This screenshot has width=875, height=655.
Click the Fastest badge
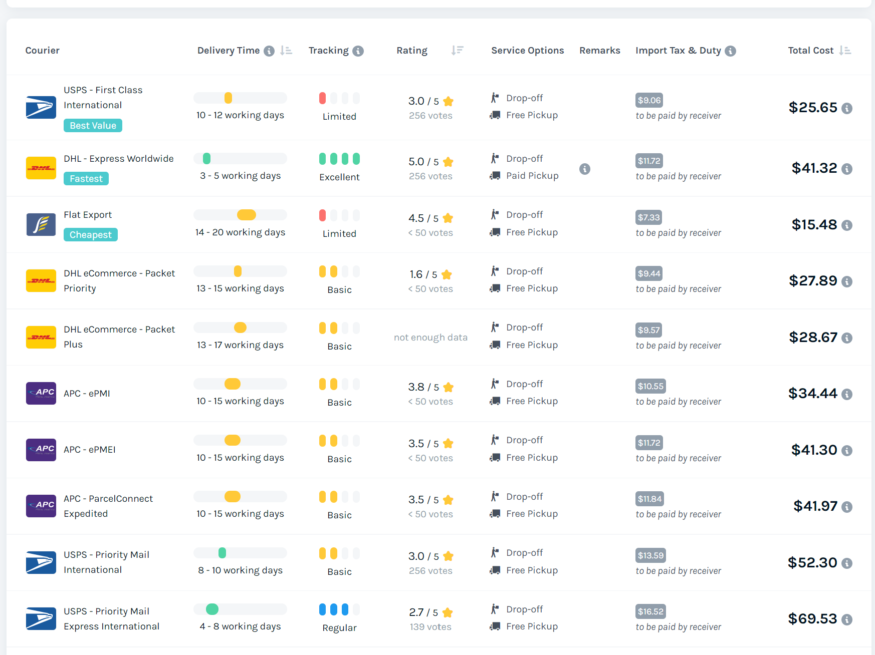tap(86, 178)
